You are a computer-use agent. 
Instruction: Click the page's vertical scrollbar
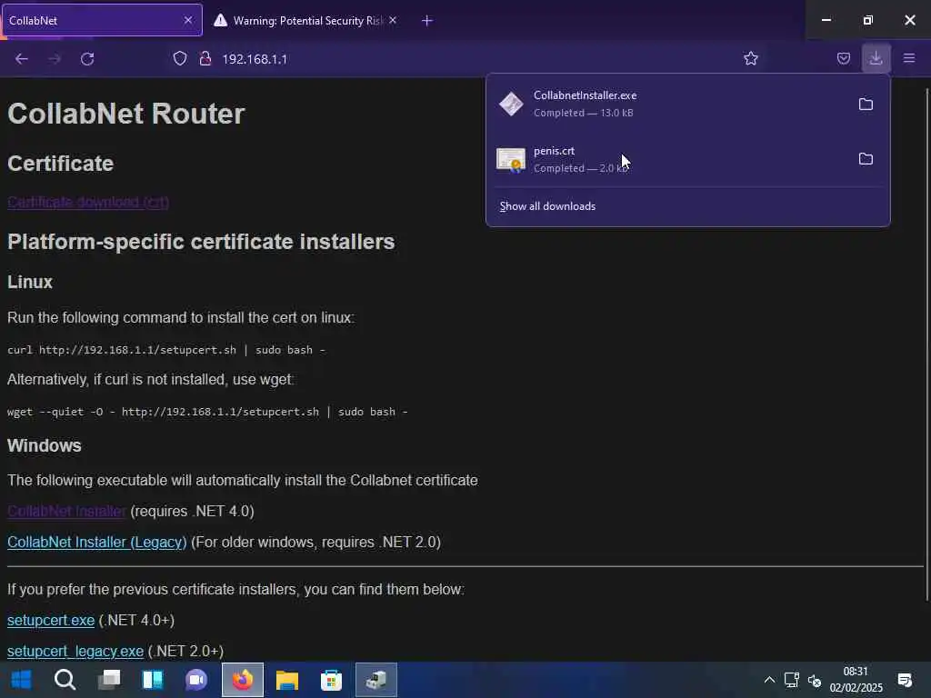[x=926, y=344]
